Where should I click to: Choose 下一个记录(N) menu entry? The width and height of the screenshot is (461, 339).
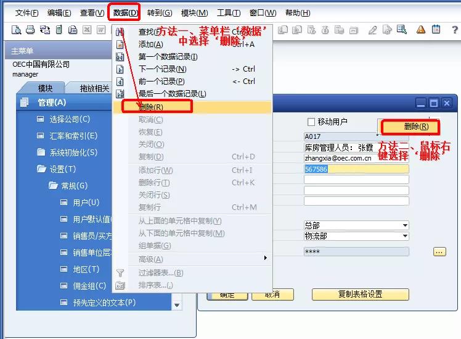(192, 69)
